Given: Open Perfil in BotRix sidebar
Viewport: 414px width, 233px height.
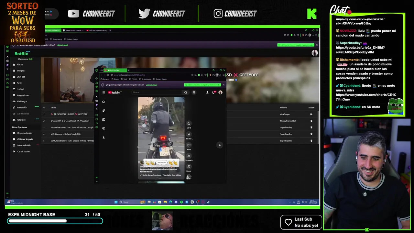Looking at the screenshot, I should 19,83.
